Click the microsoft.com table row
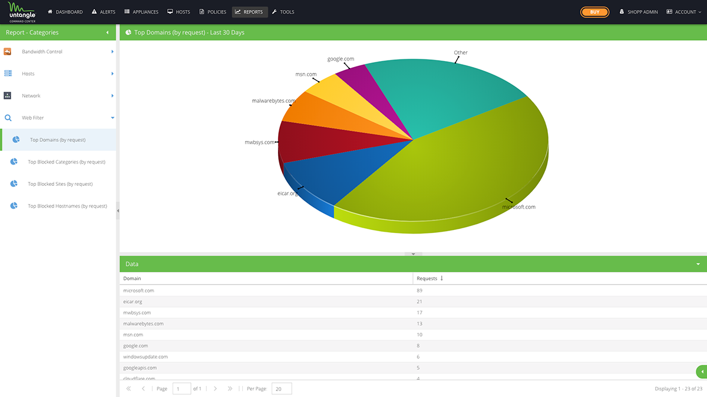Image resolution: width=707 pixels, height=397 pixels. (413, 291)
